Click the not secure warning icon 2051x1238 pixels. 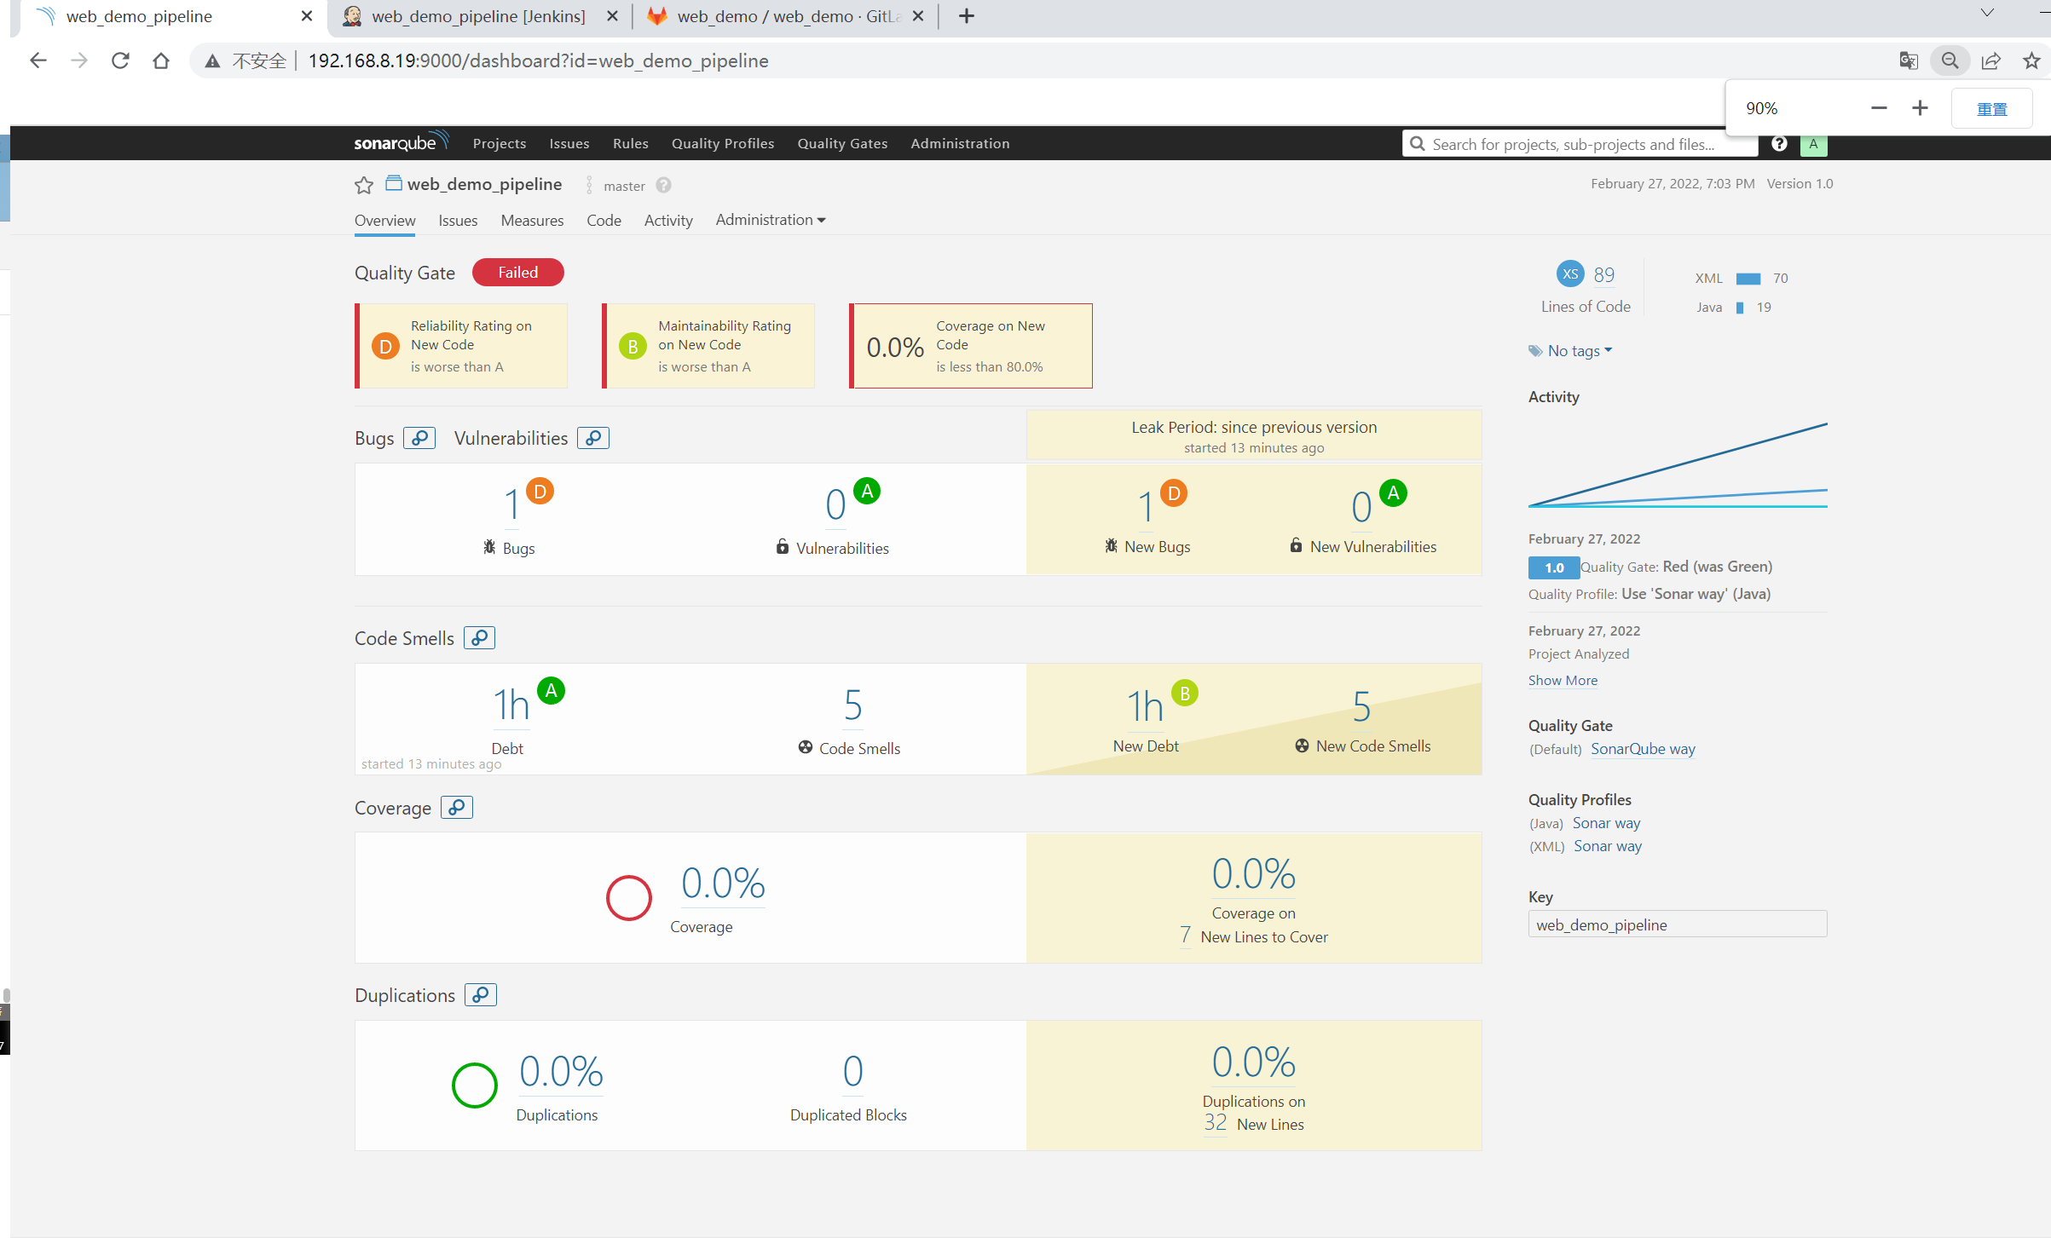[x=213, y=60]
